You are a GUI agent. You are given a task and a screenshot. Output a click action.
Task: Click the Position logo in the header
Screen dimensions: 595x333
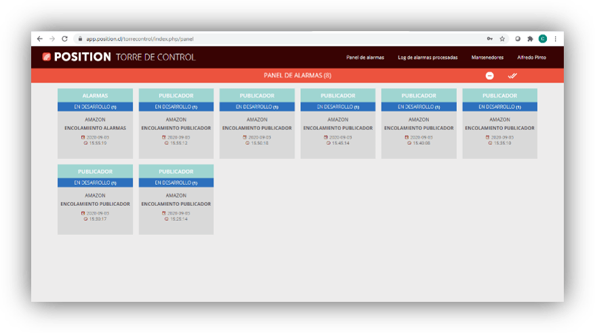pyautogui.click(x=77, y=57)
